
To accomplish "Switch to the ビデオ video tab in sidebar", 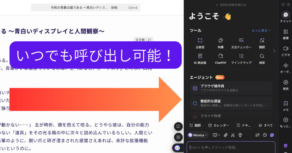I will point(286,51).
